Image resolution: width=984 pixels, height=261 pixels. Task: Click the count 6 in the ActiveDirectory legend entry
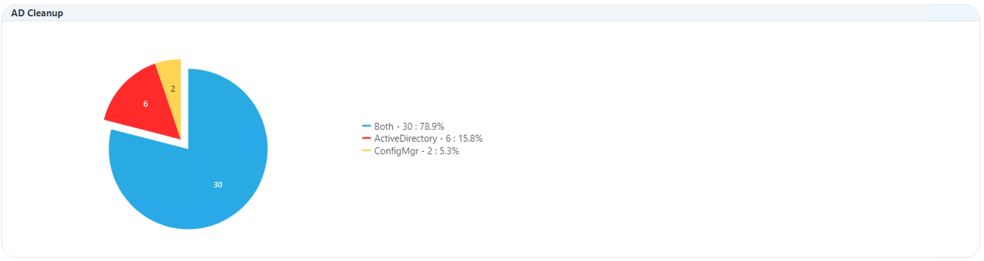[x=449, y=139]
